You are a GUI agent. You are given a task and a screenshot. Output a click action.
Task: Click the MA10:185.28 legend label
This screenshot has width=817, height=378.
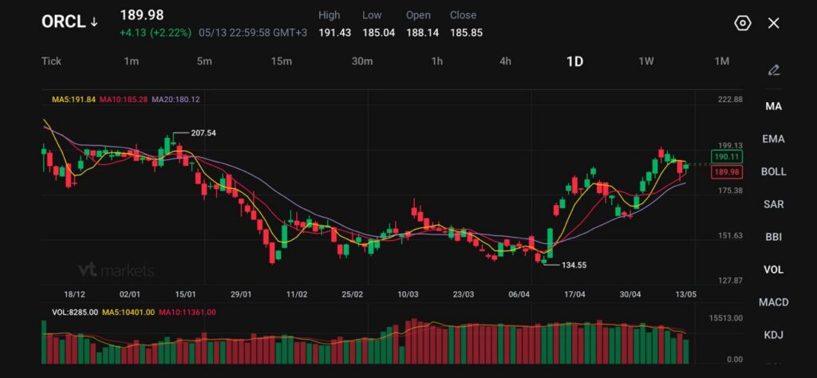tap(124, 99)
